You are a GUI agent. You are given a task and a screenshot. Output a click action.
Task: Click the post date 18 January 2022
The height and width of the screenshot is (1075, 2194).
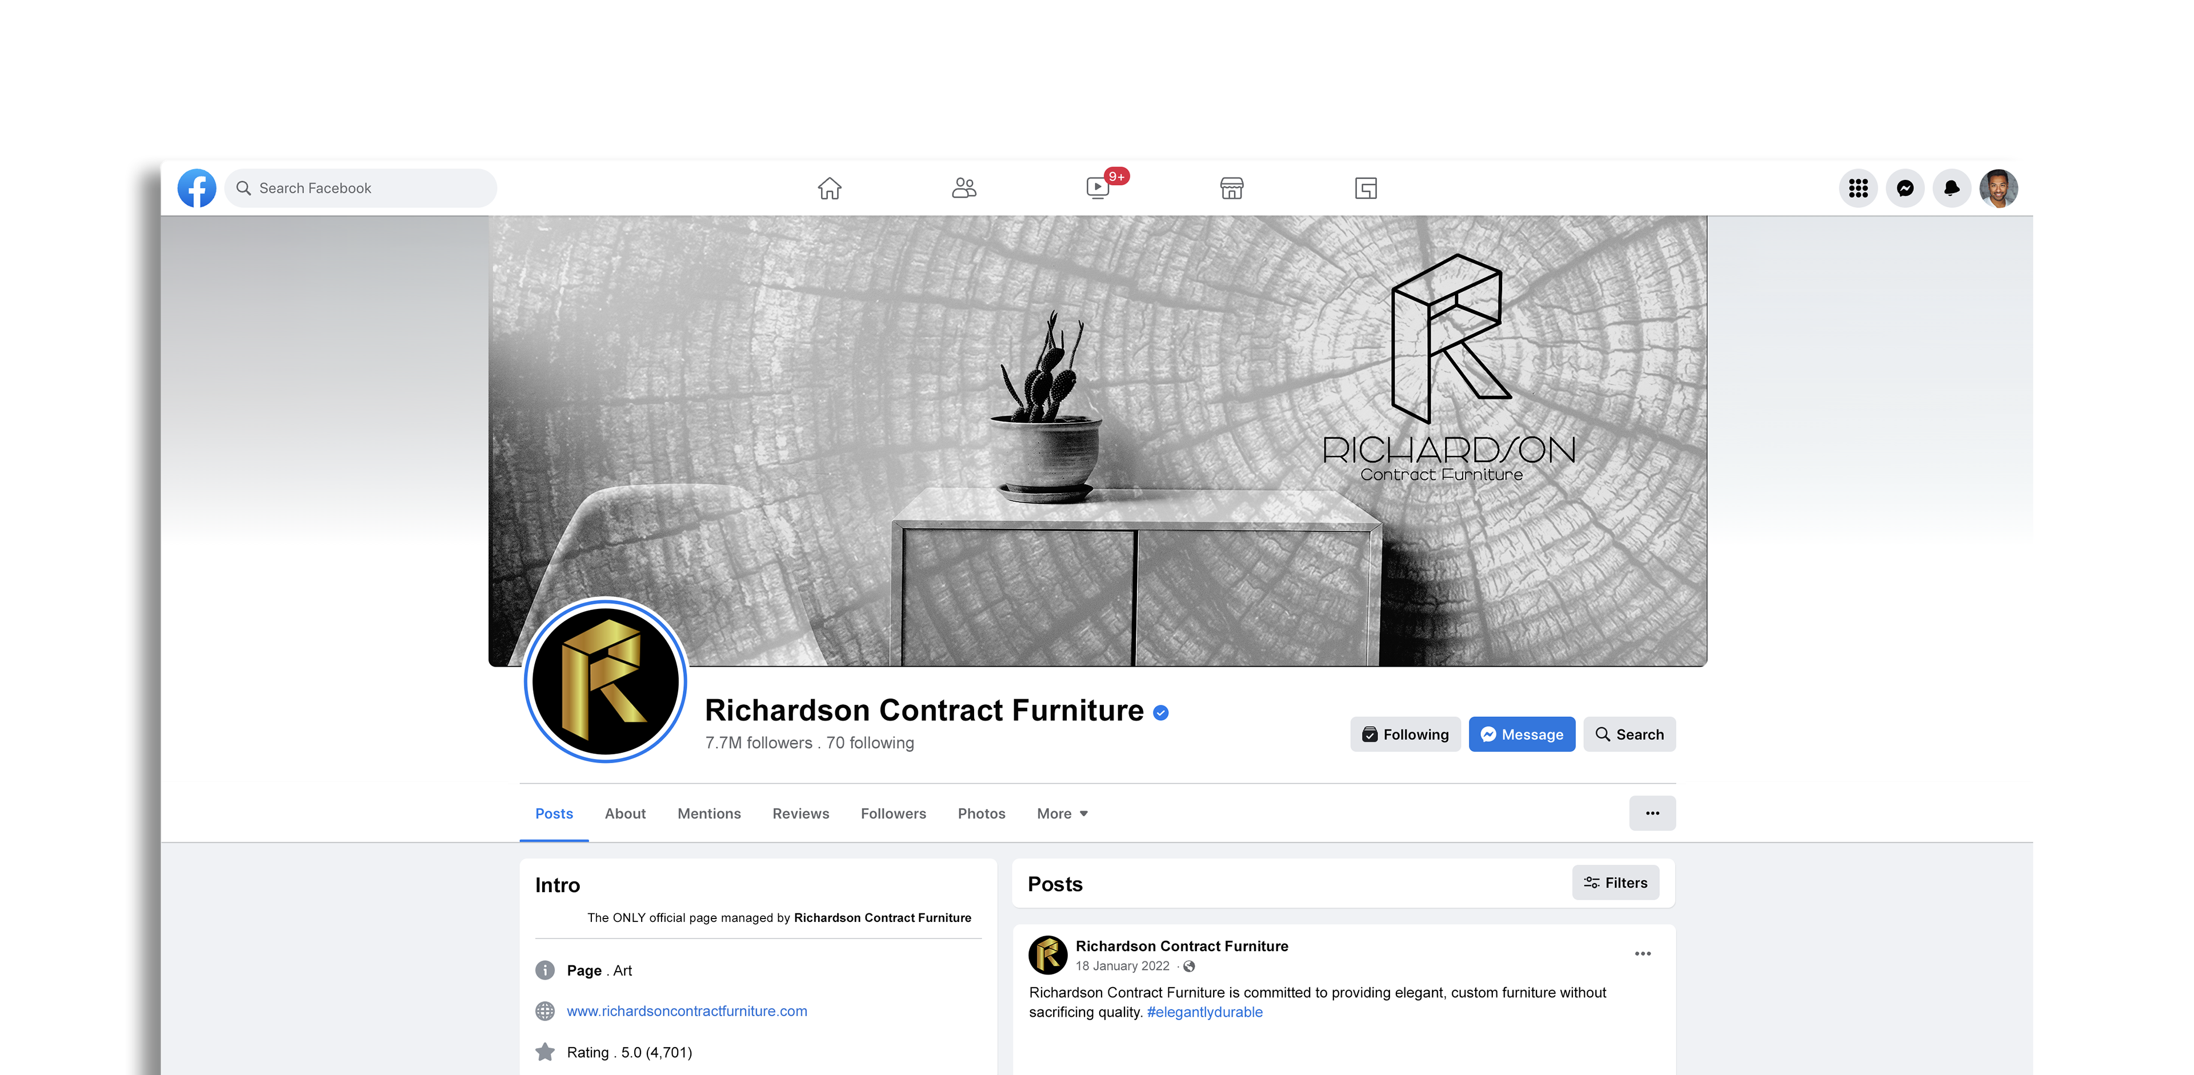click(1122, 966)
